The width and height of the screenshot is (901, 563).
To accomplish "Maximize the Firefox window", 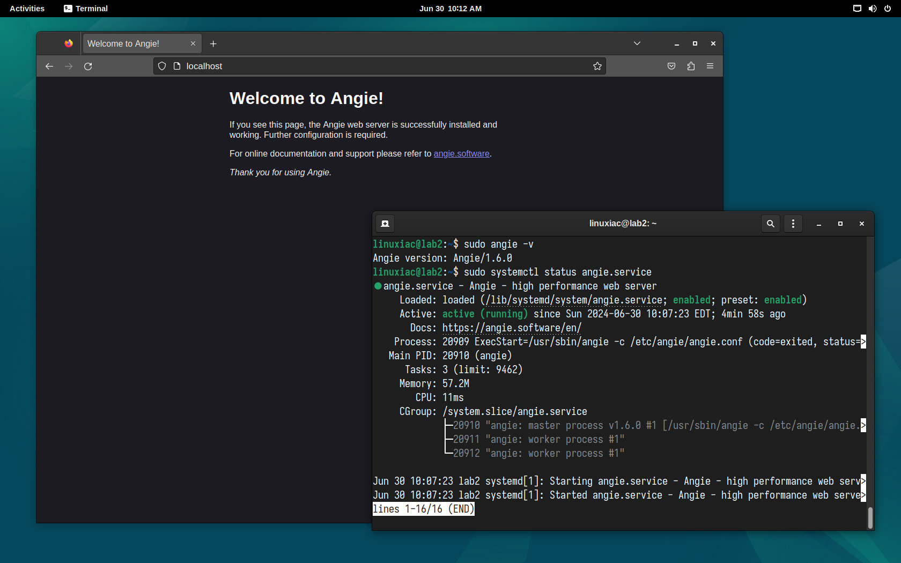I will 695,43.
